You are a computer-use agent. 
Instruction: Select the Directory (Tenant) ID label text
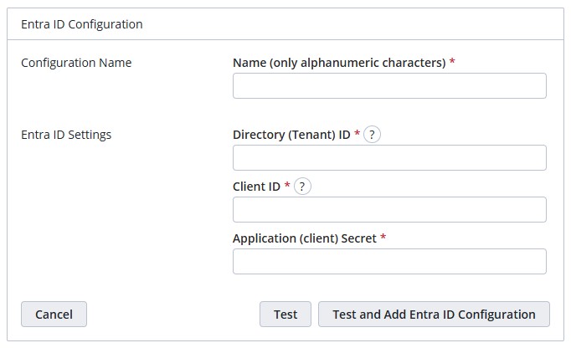click(291, 135)
